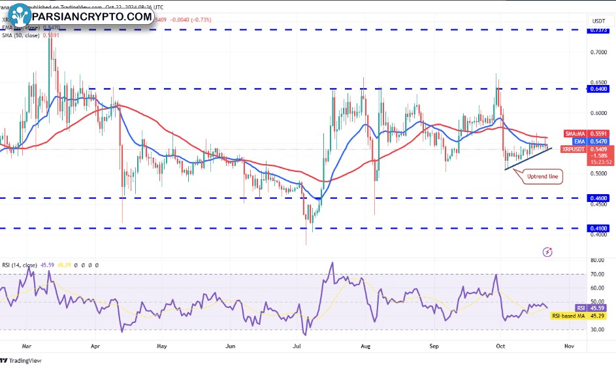
Task: Click the Jul label on the time axis
Action: (297, 346)
